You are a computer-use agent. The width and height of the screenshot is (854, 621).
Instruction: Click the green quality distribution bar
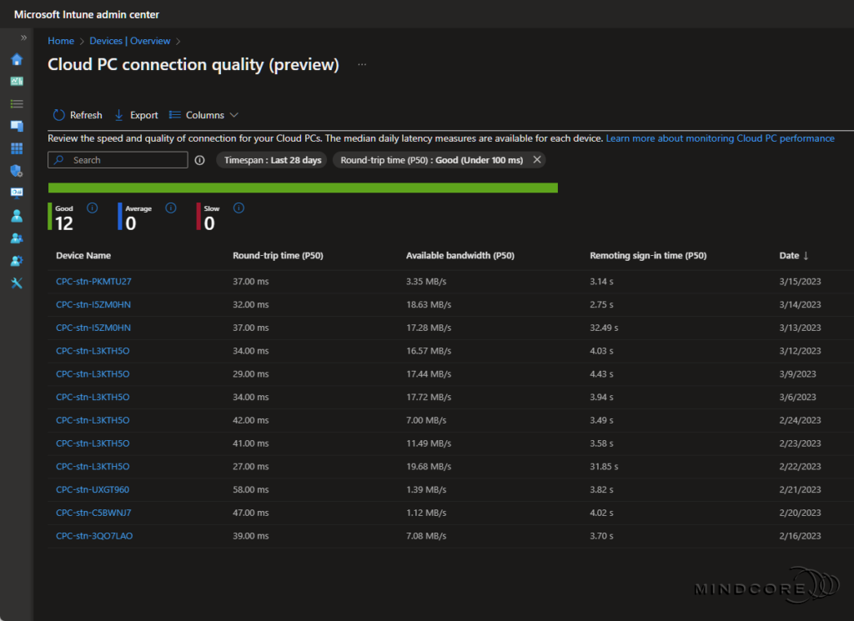(303, 188)
